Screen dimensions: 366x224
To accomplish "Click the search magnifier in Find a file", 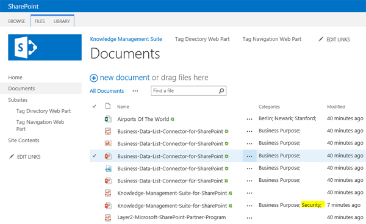I will tap(221, 90).
